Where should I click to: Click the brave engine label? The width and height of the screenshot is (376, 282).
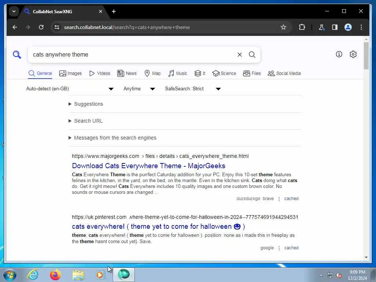point(268,199)
